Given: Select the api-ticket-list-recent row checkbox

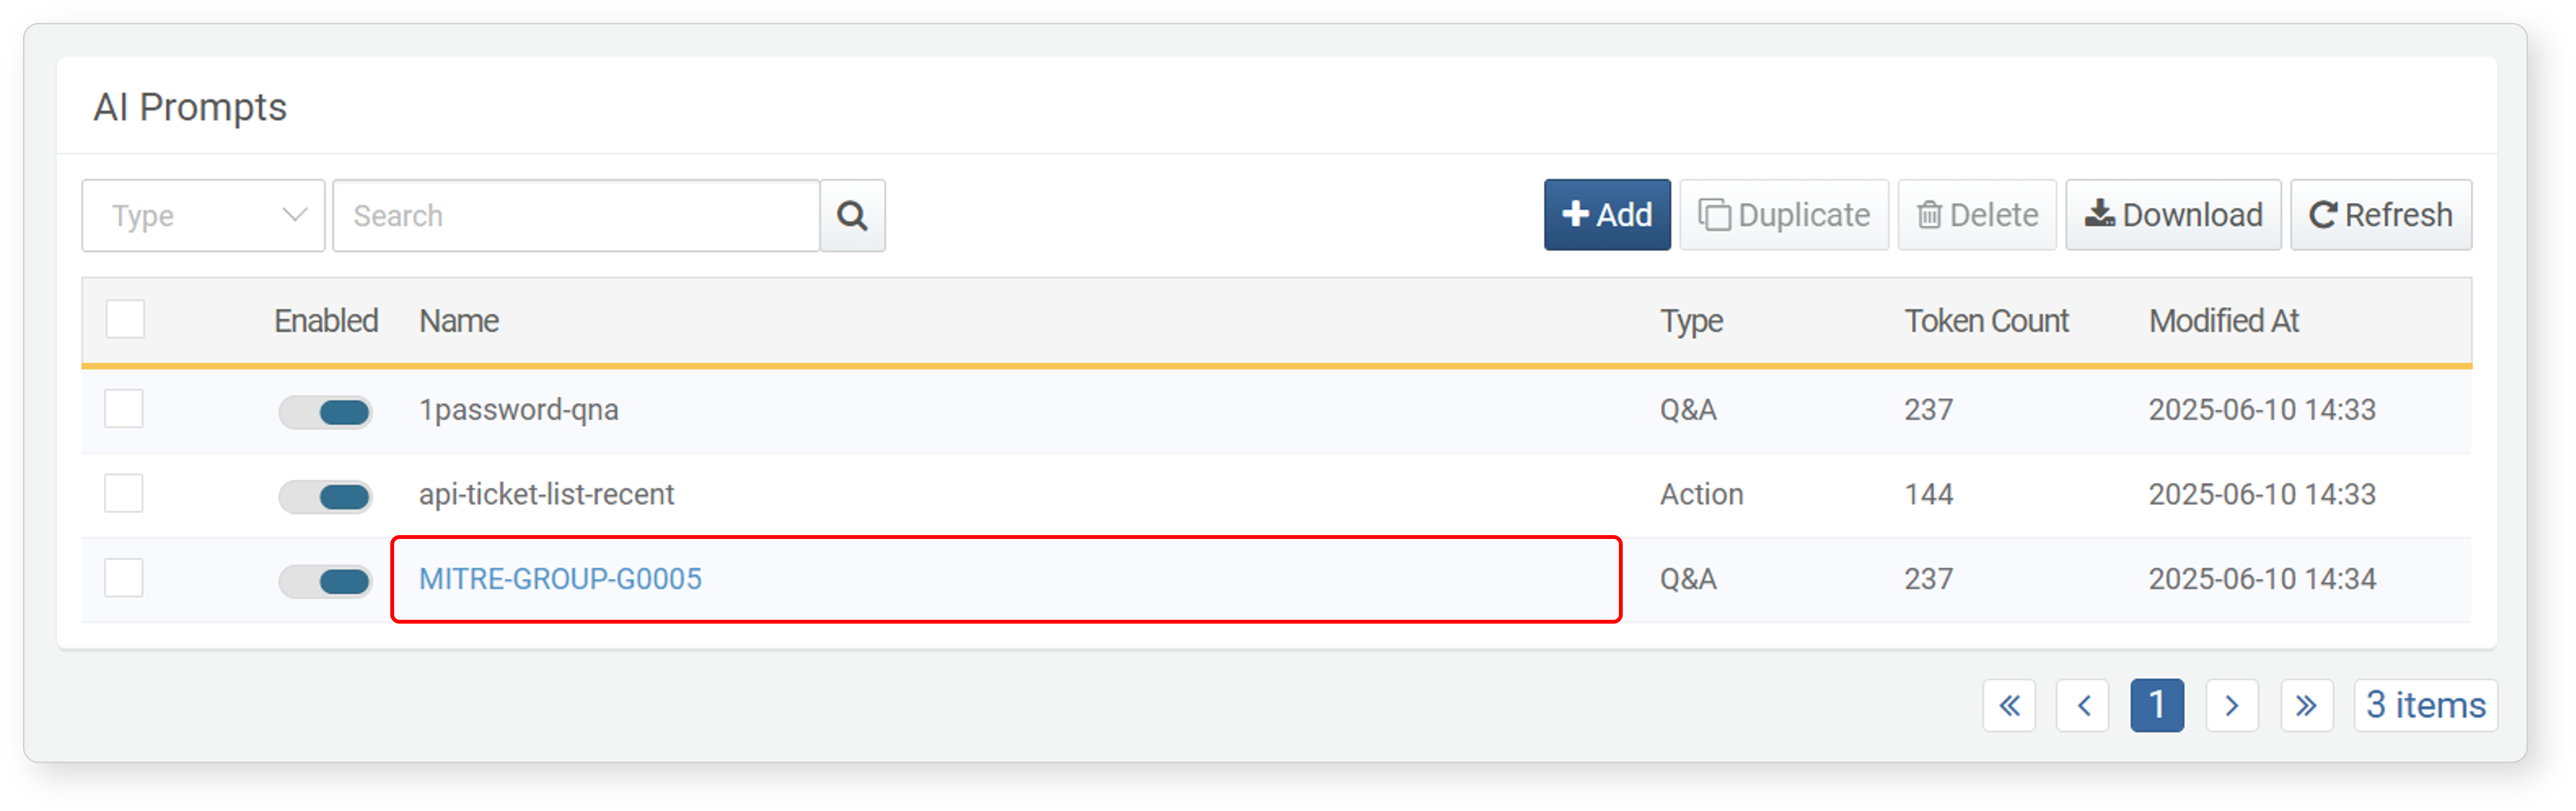Looking at the screenshot, I should coord(124,494).
